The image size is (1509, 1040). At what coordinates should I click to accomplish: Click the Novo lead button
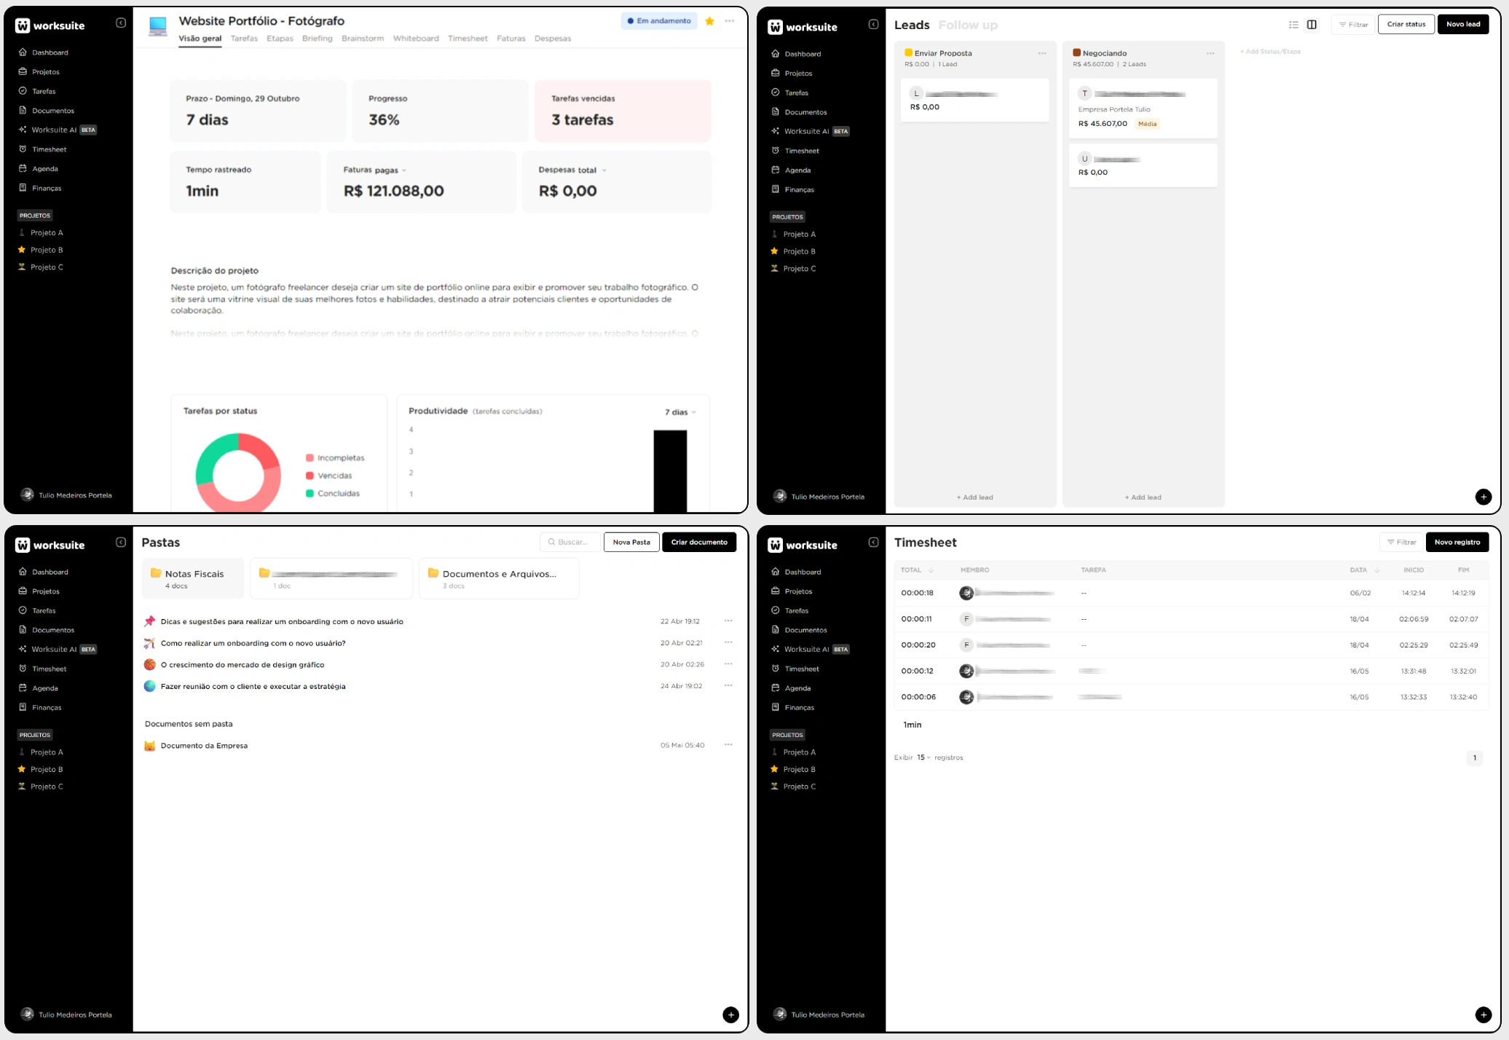pyautogui.click(x=1462, y=24)
